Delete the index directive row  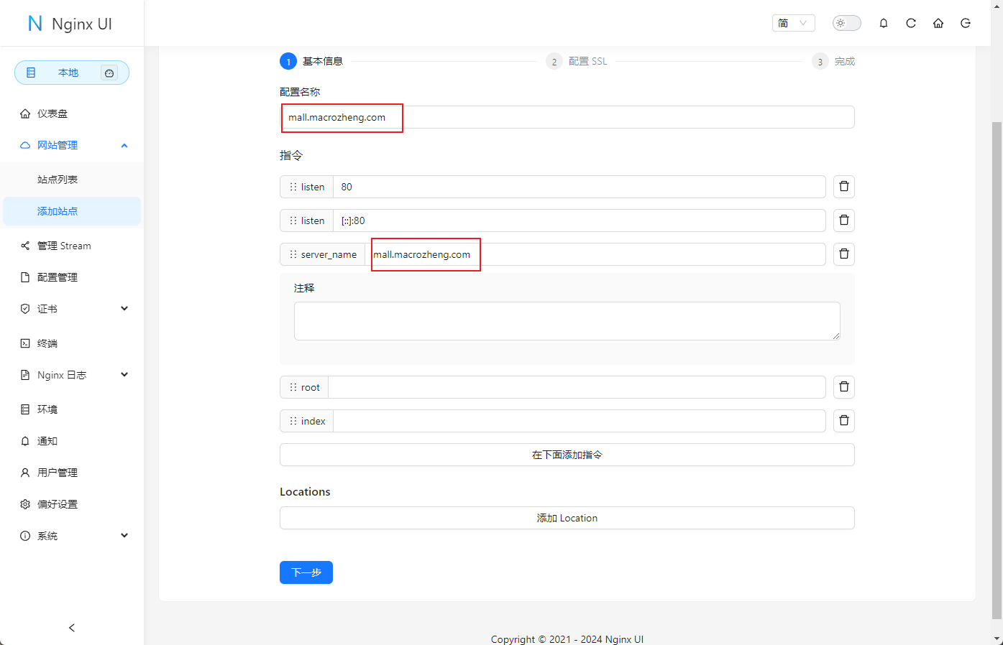[x=844, y=421]
